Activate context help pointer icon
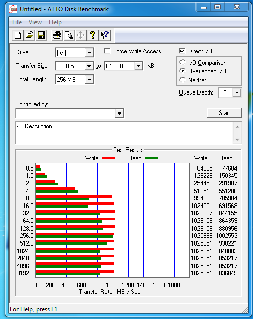This screenshot has height=319, width=253. (x=104, y=35)
